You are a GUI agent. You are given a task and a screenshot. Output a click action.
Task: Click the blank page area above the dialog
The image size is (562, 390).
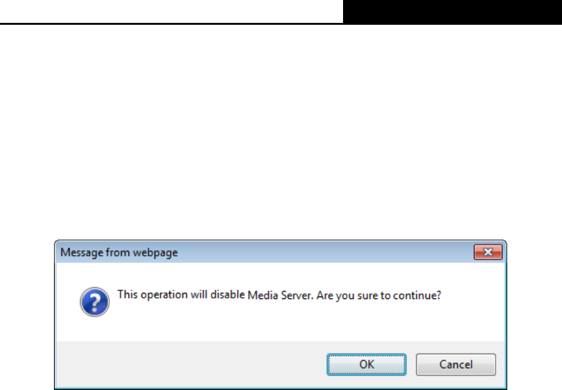[281, 132]
